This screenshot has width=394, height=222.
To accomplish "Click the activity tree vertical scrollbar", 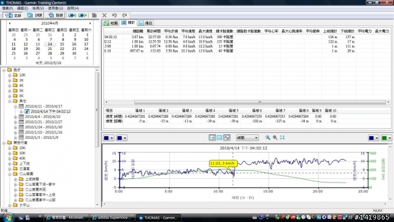I will coord(97,110).
